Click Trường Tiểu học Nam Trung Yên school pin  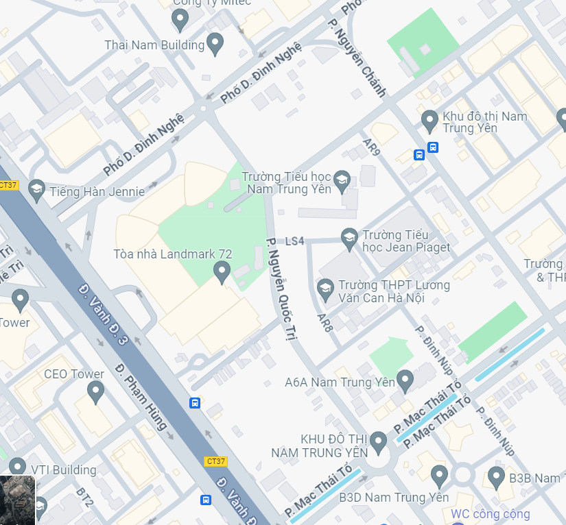pos(342,182)
